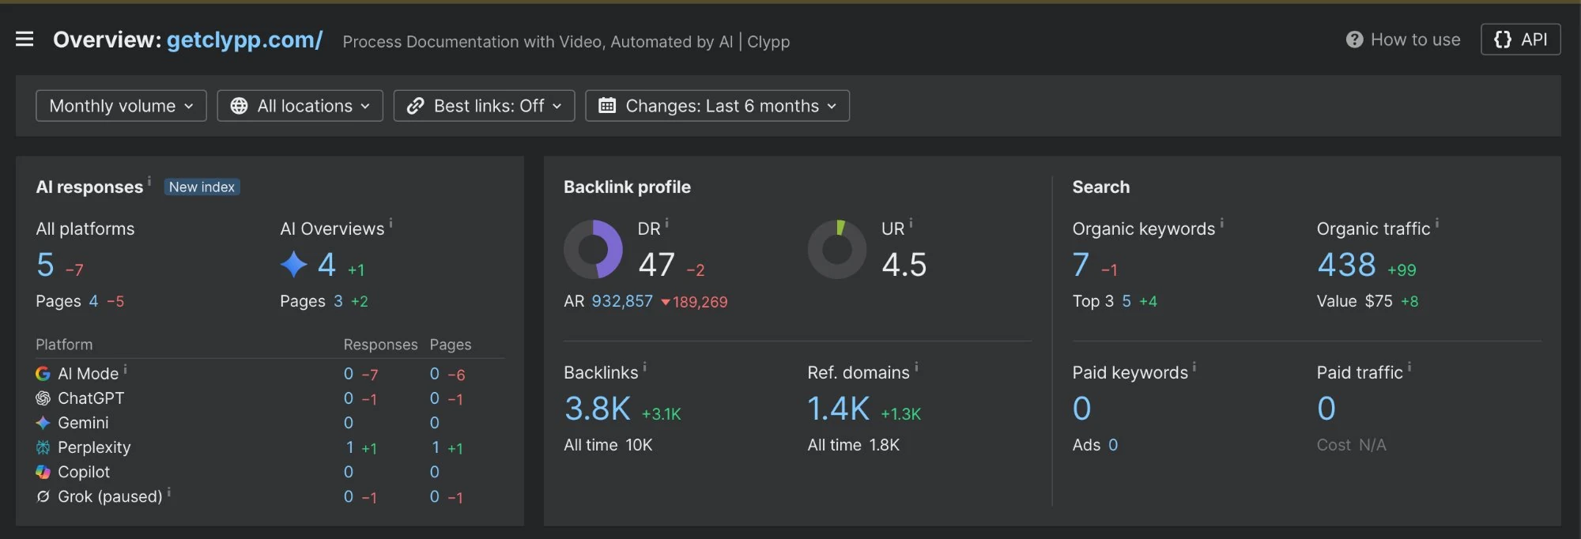Image resolution: width=1581 pixels, height=539 pixels.
Task: Show DR info icon
Action: tap(666, 224)
